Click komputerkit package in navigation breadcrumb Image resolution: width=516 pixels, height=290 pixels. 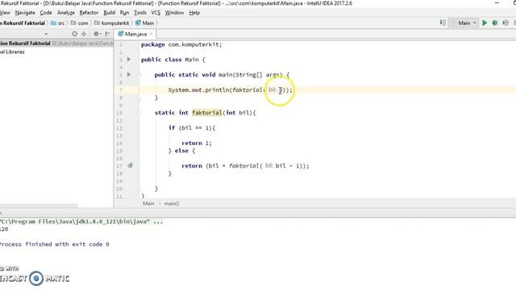click(111, 23)
